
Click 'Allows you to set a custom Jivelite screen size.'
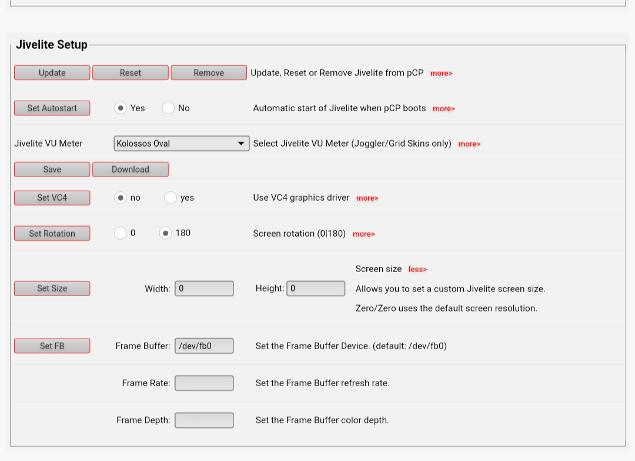[x=450, y=288]
